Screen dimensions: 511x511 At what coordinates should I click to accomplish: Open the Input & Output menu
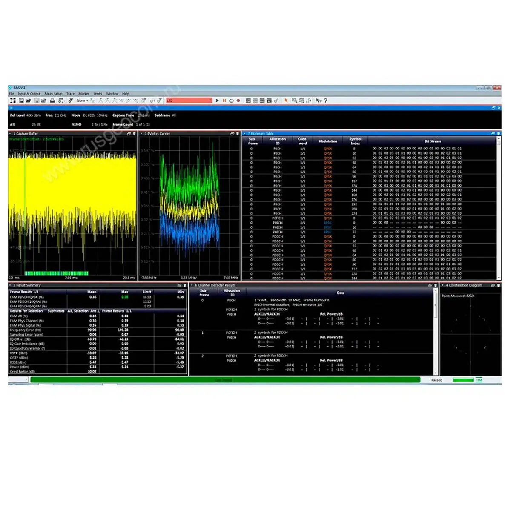pos(29,94)
